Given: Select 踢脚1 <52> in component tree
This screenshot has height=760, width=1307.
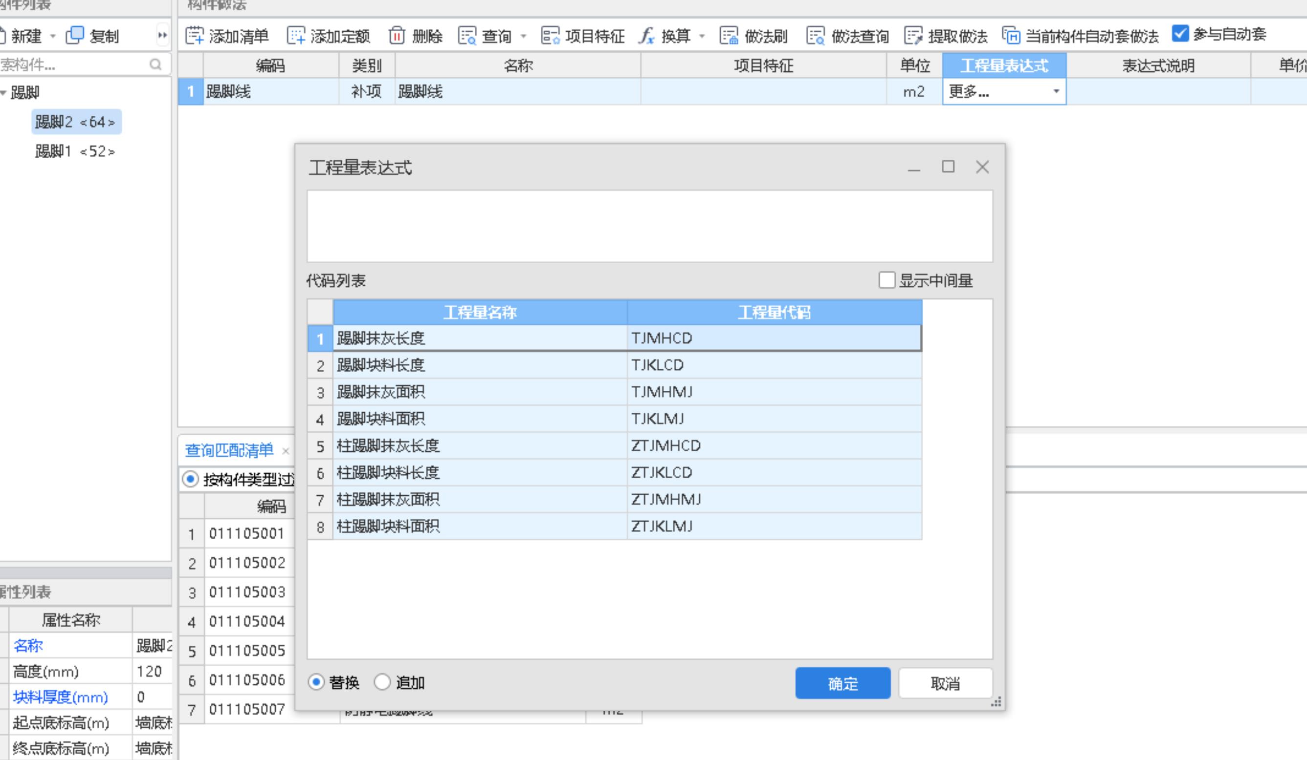Looking at the screenshot, I should click(x=75, y=151).
